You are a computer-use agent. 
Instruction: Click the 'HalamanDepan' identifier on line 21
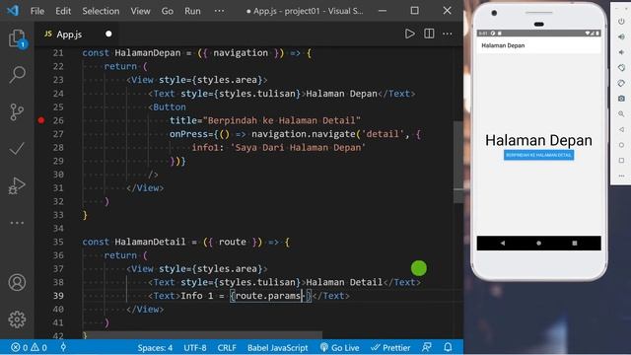[148, 52]
